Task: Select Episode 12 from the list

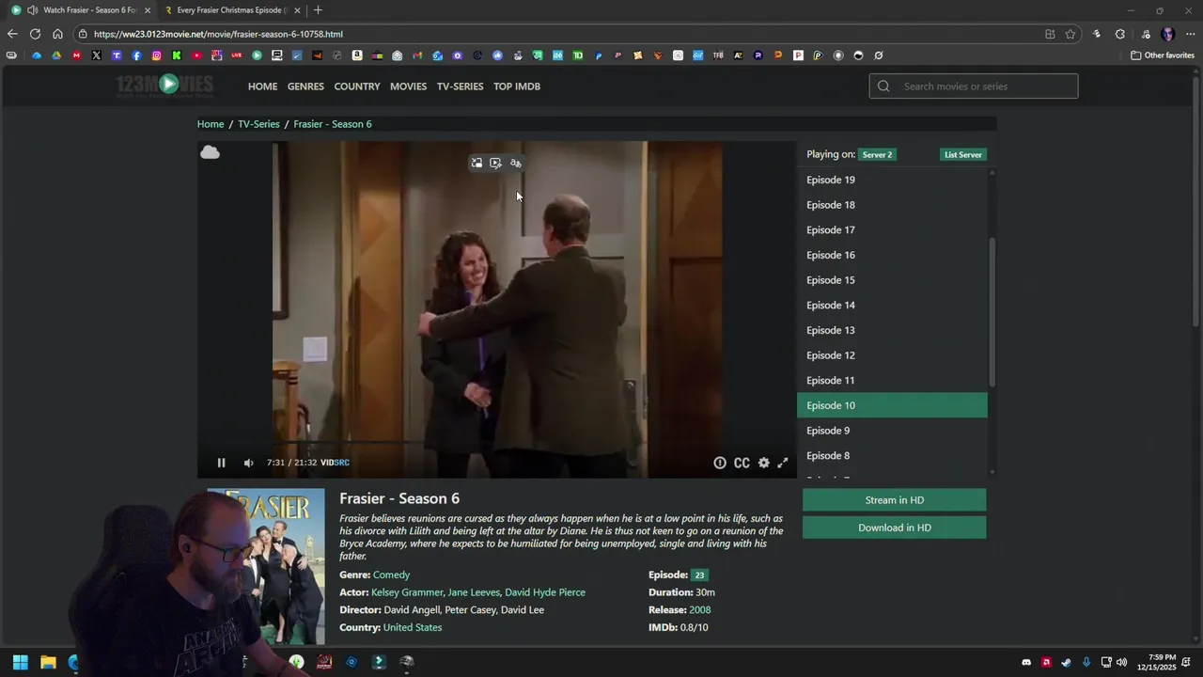Action: click(892, 355)
